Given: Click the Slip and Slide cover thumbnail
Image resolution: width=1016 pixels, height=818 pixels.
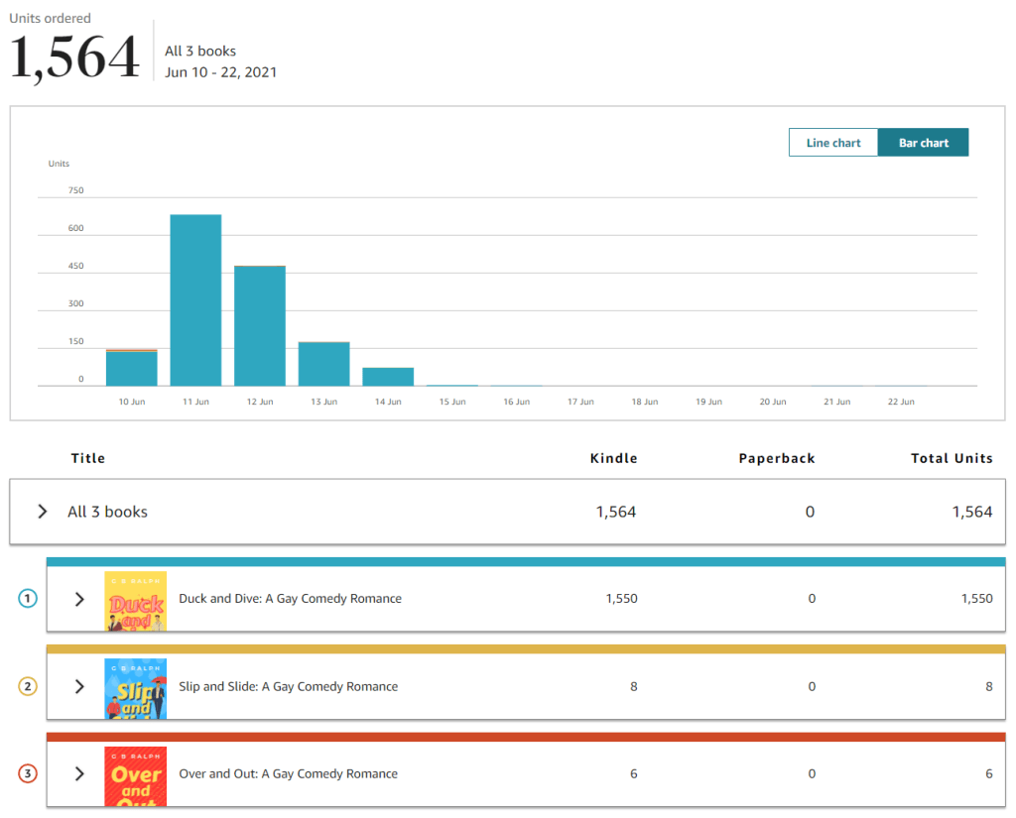Looking at the screenshot, I should [135, 688].
